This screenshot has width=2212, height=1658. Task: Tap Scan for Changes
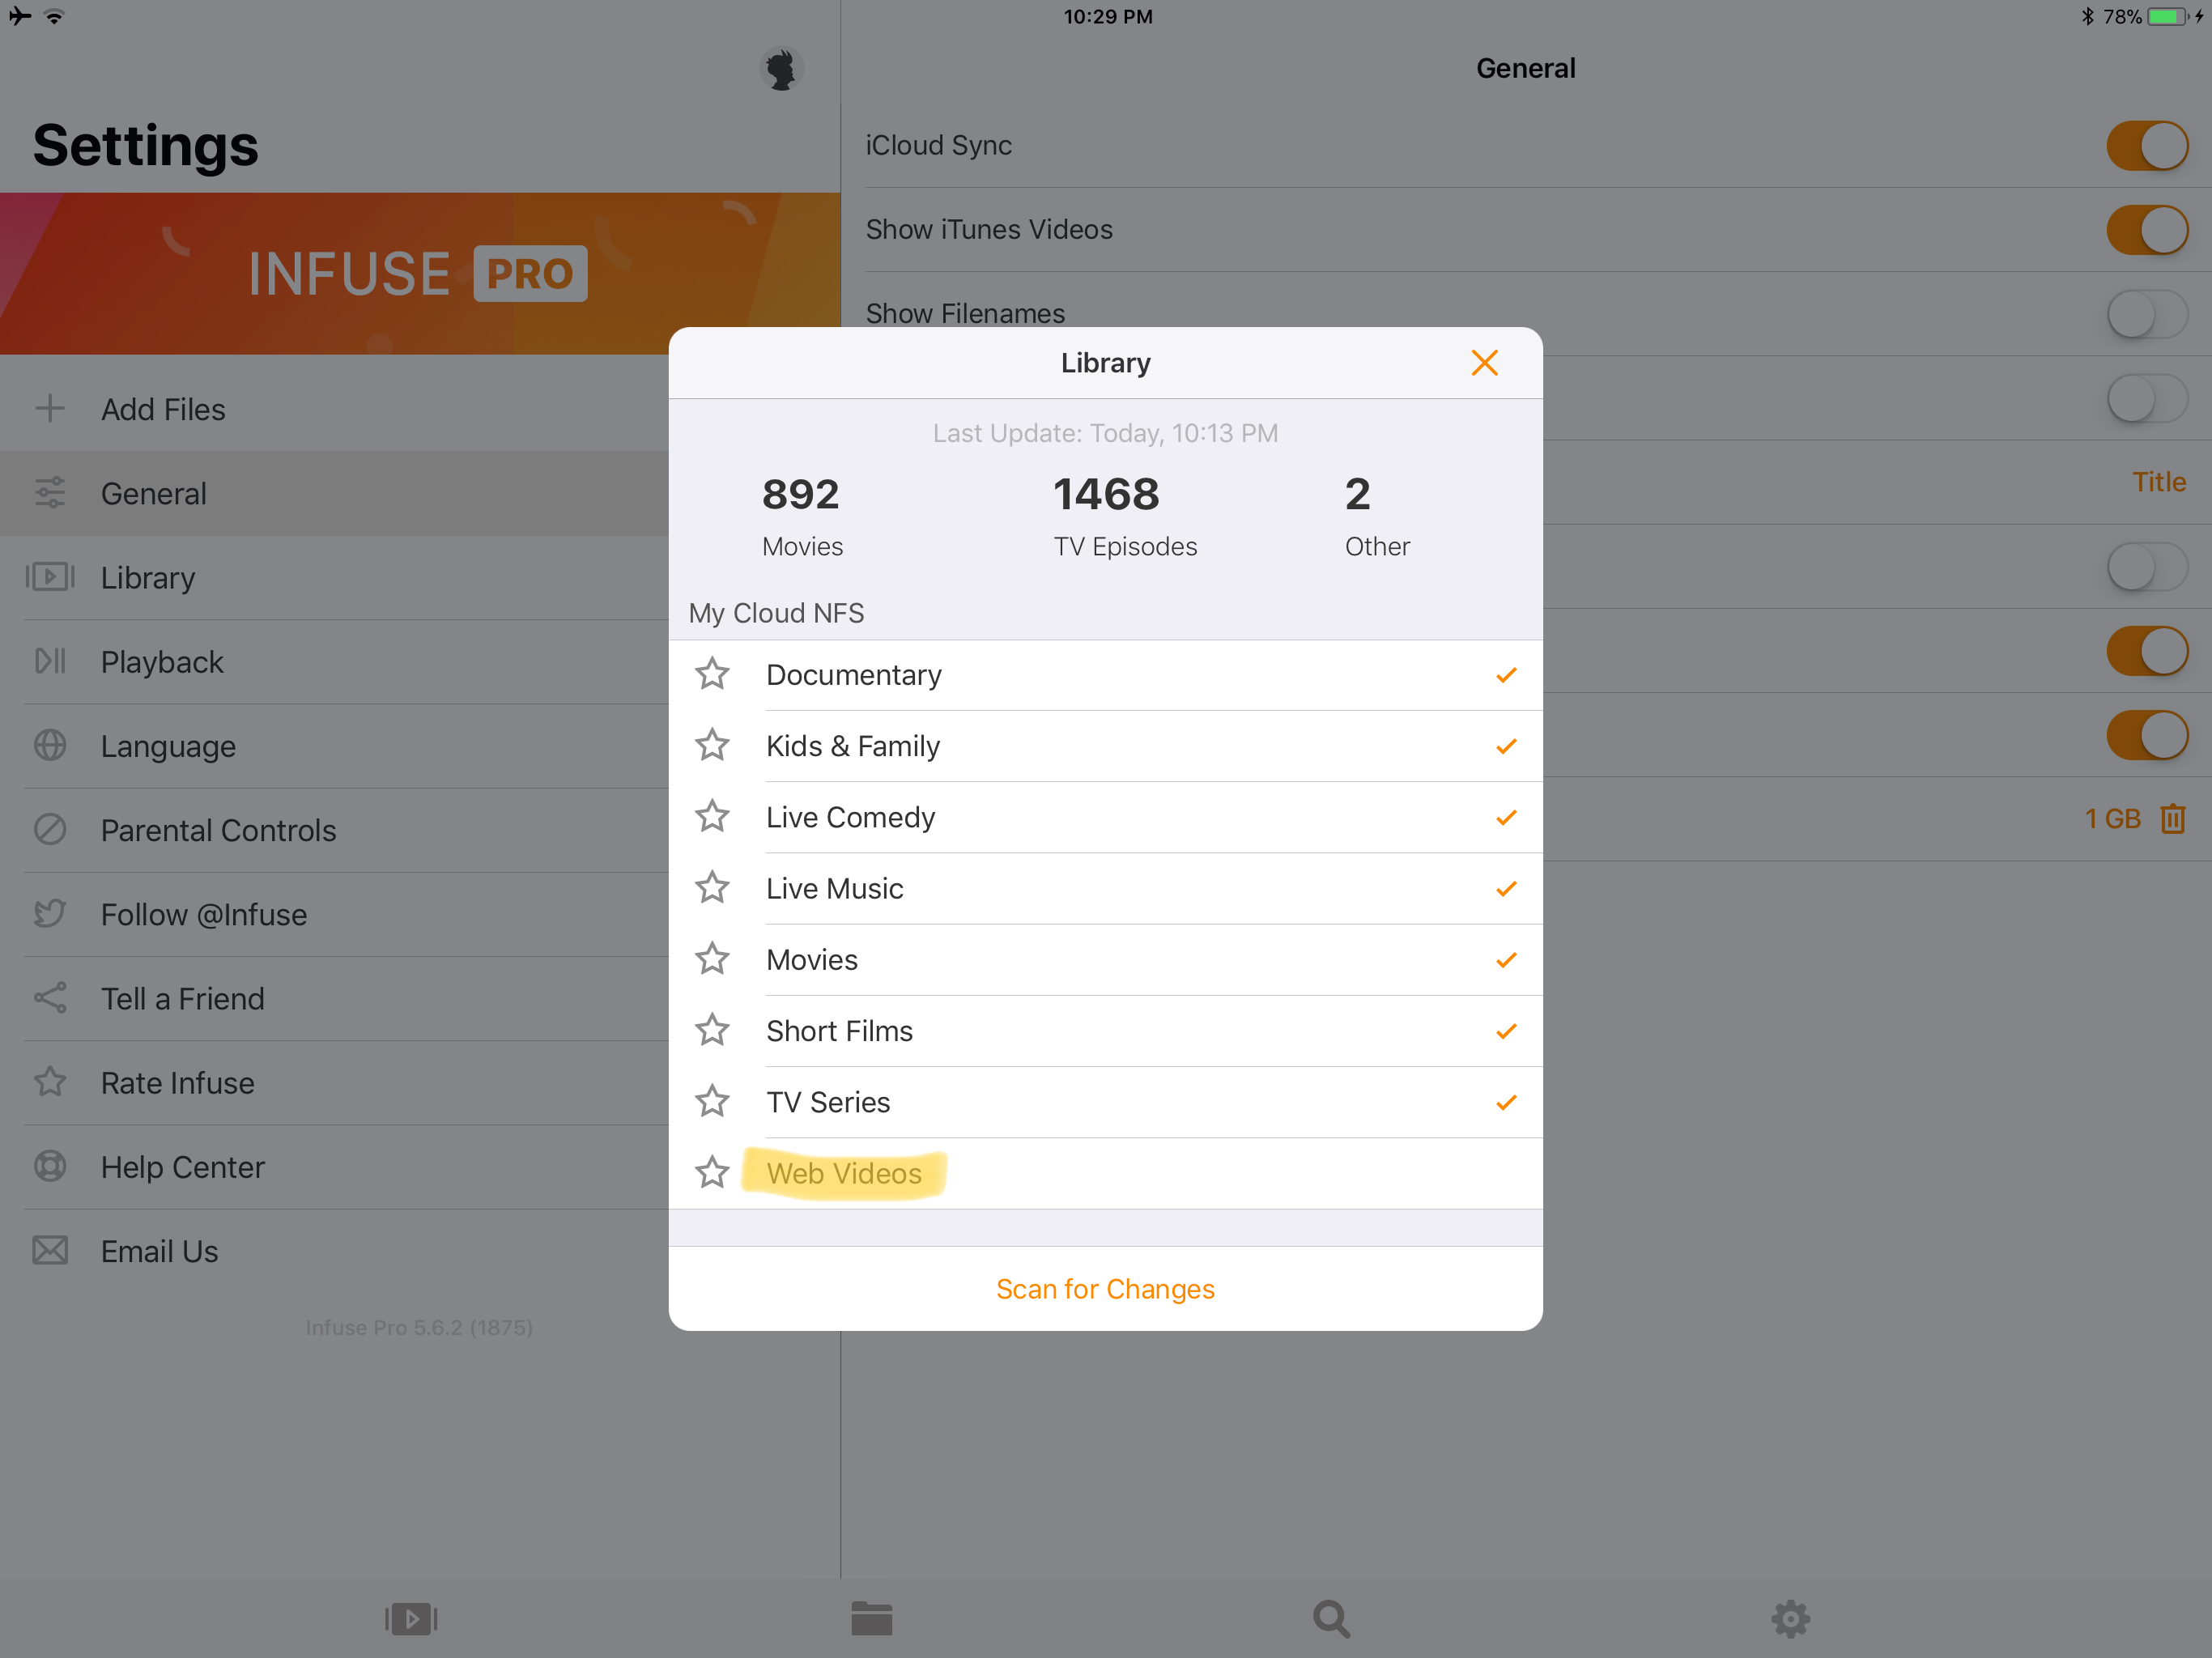coord(1105,1289)
